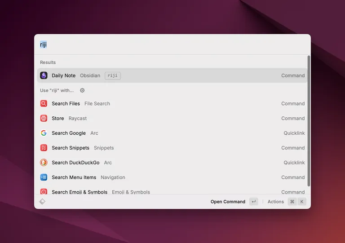Click the DuckDuckGo logo icon
Screen dimensions: 345x243
pos(44,163)
